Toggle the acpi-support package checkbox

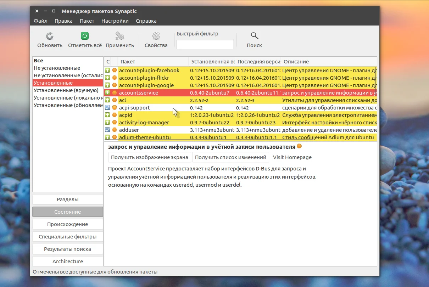click(x=107, y=108)
